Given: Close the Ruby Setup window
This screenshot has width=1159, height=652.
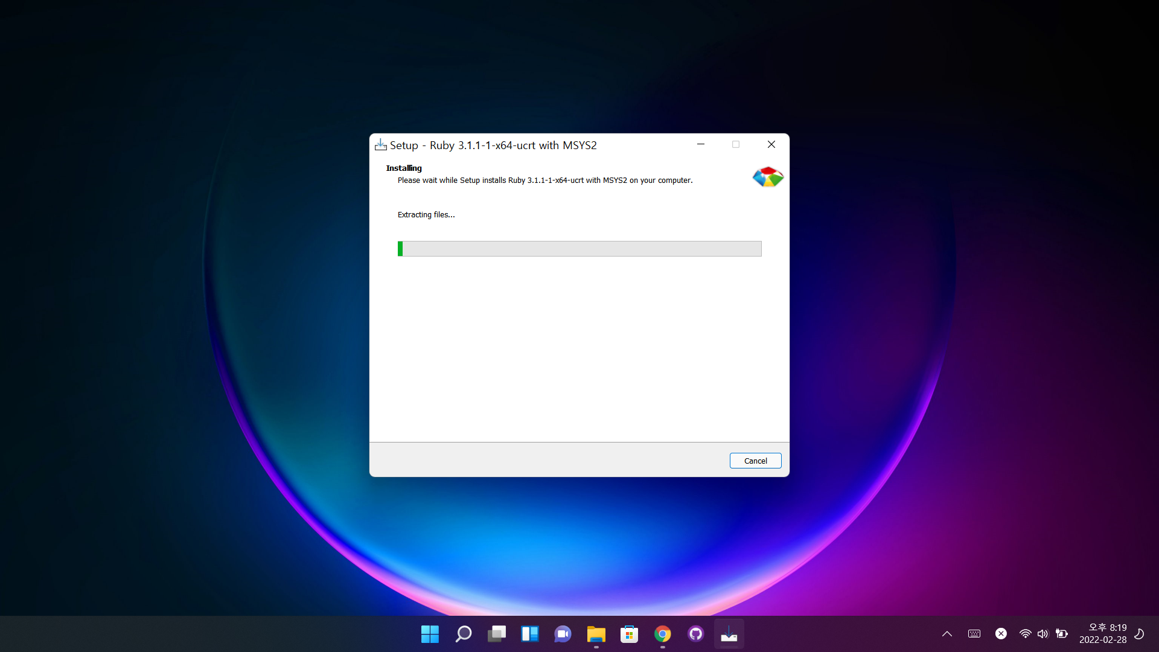Looking at the screenshot, I should pos(771,144).
